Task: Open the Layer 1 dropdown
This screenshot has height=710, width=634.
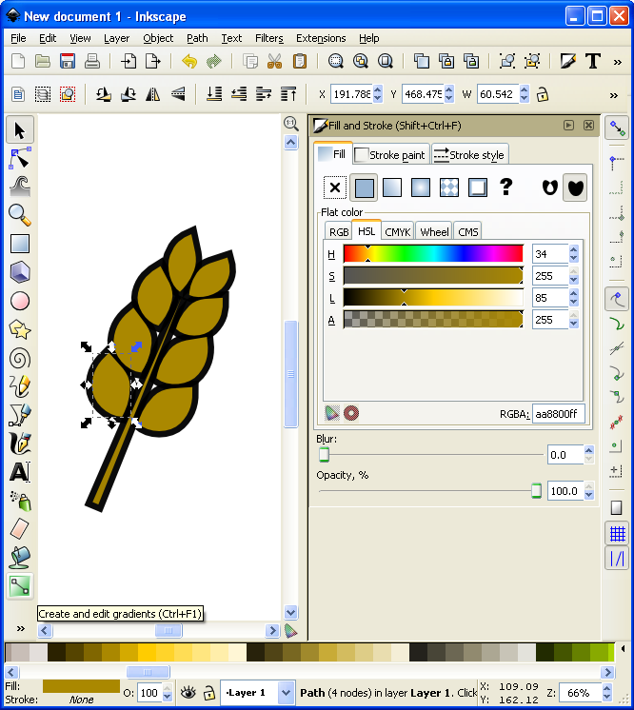Action: click(257, 692)
